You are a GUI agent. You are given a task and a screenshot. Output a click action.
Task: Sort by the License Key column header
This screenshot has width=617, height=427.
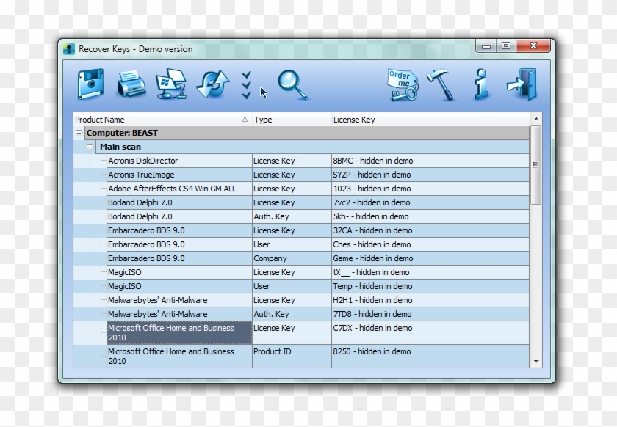(430, 120)
